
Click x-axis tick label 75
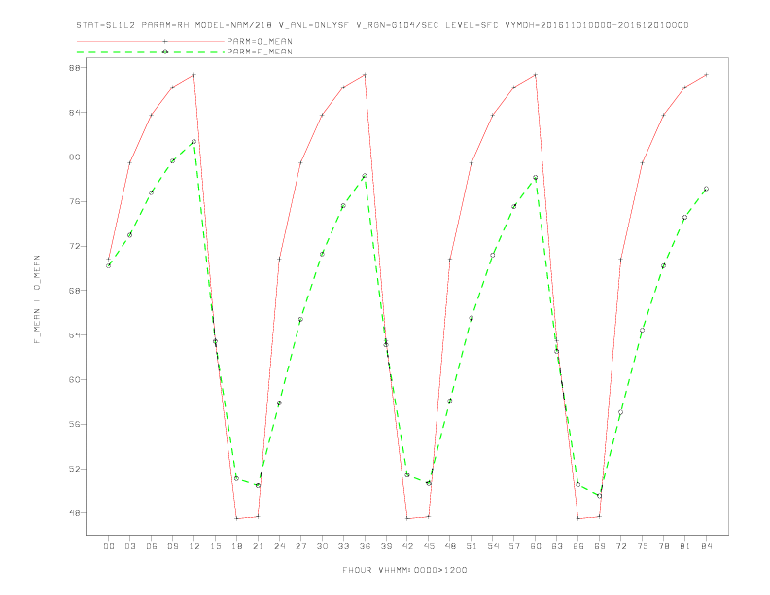point(643,546)
